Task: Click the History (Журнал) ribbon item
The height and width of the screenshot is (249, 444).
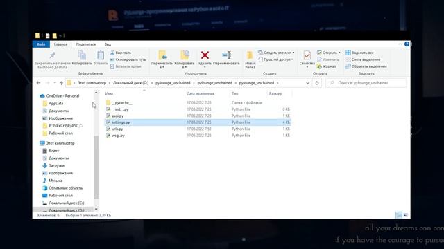Action: tap(326, 66)
